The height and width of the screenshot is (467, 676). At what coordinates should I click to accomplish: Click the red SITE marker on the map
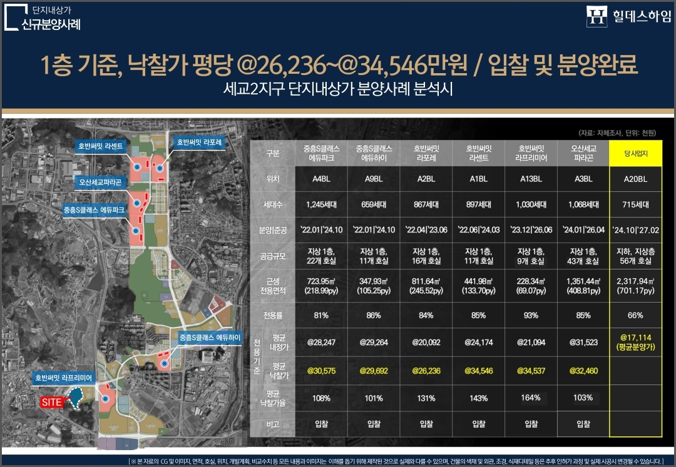coord(52,402)
